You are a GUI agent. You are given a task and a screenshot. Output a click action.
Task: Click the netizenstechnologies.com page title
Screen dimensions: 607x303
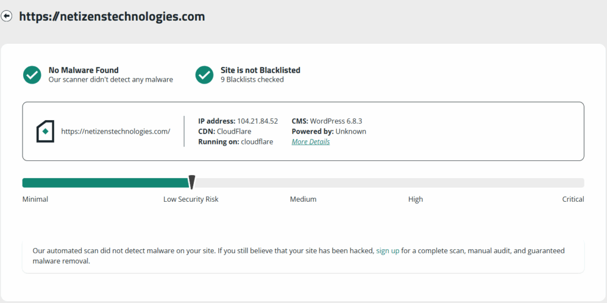click(112, 17)
